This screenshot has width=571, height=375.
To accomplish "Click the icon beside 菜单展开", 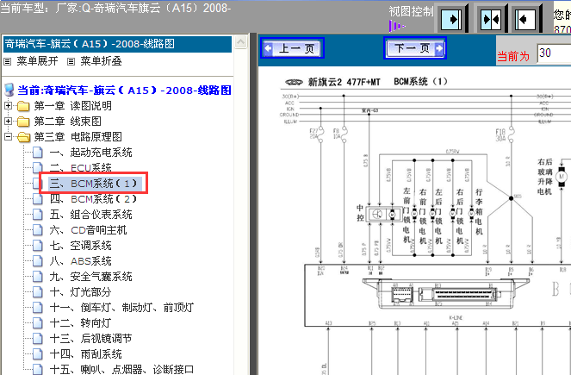I will [7, 61].
